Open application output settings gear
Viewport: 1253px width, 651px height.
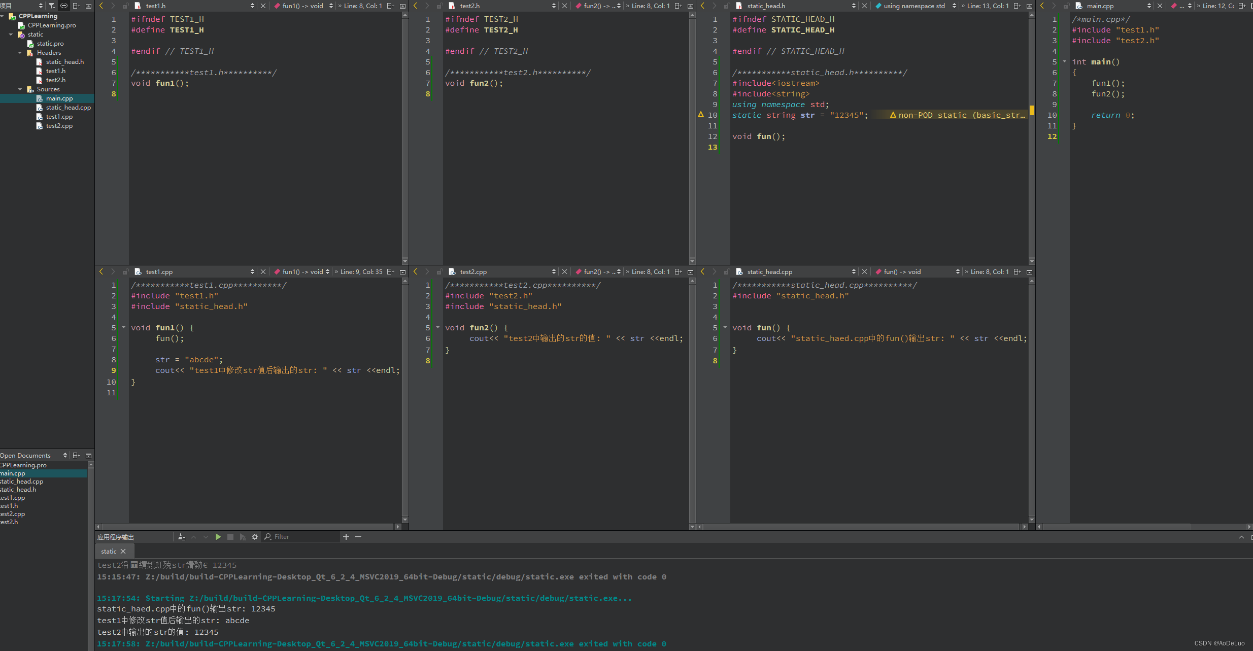pos(255,537)
